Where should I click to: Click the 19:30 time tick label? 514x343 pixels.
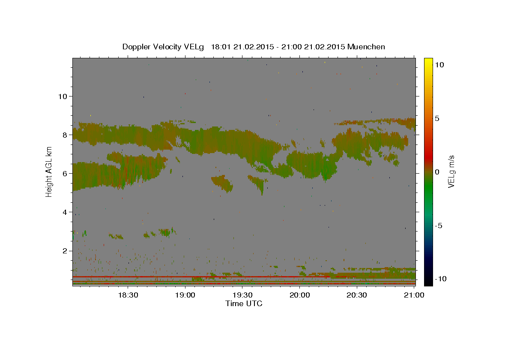coord(242,295)
